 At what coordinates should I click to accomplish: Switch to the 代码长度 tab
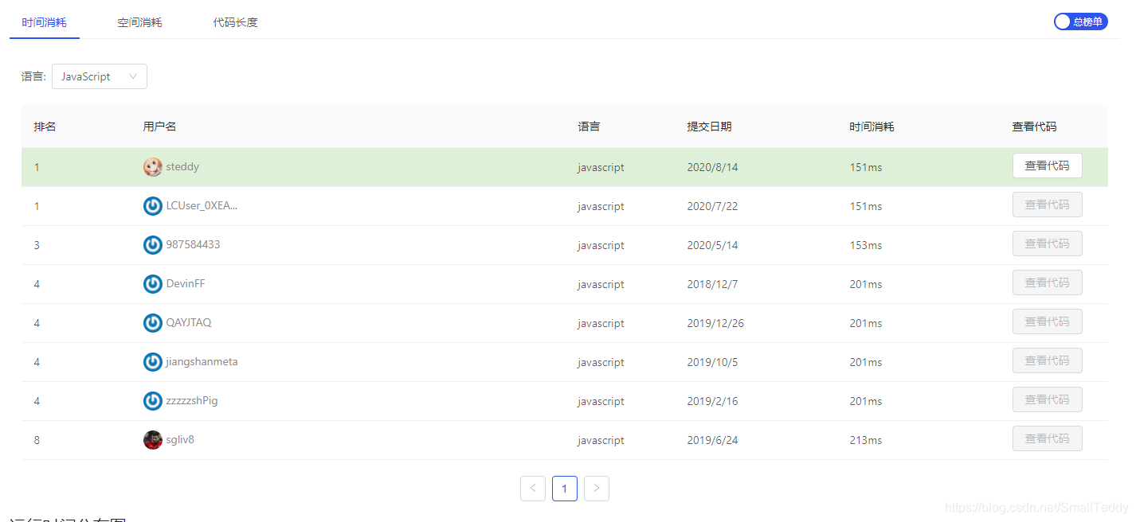(x=235, y=22)
